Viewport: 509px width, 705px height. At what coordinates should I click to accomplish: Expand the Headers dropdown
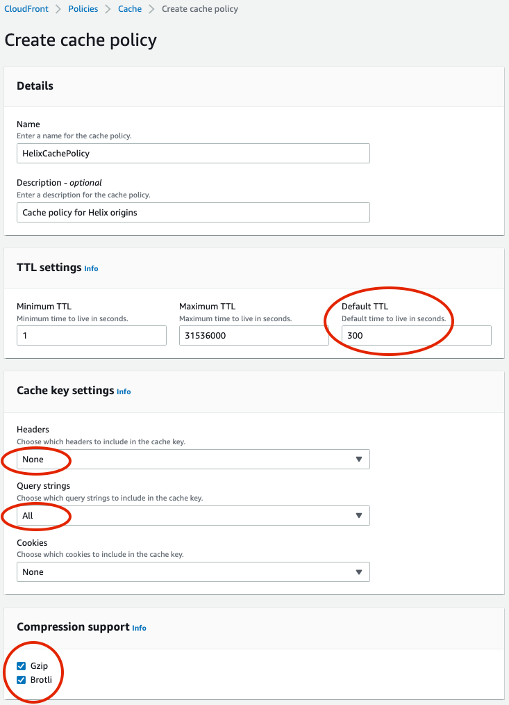click(193, 459)
